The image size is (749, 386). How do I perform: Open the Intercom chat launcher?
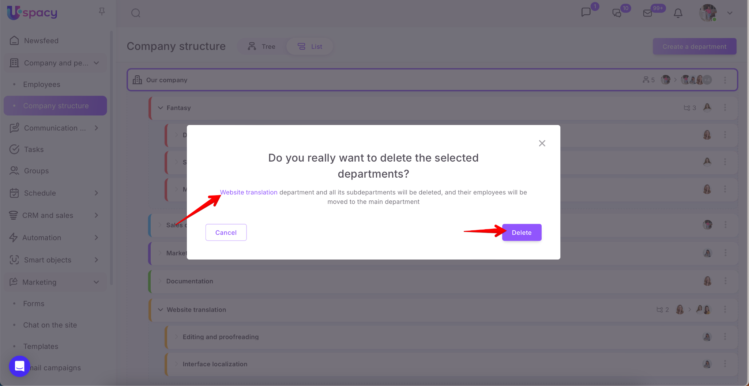pyautogui.click(x=19, y=366)
